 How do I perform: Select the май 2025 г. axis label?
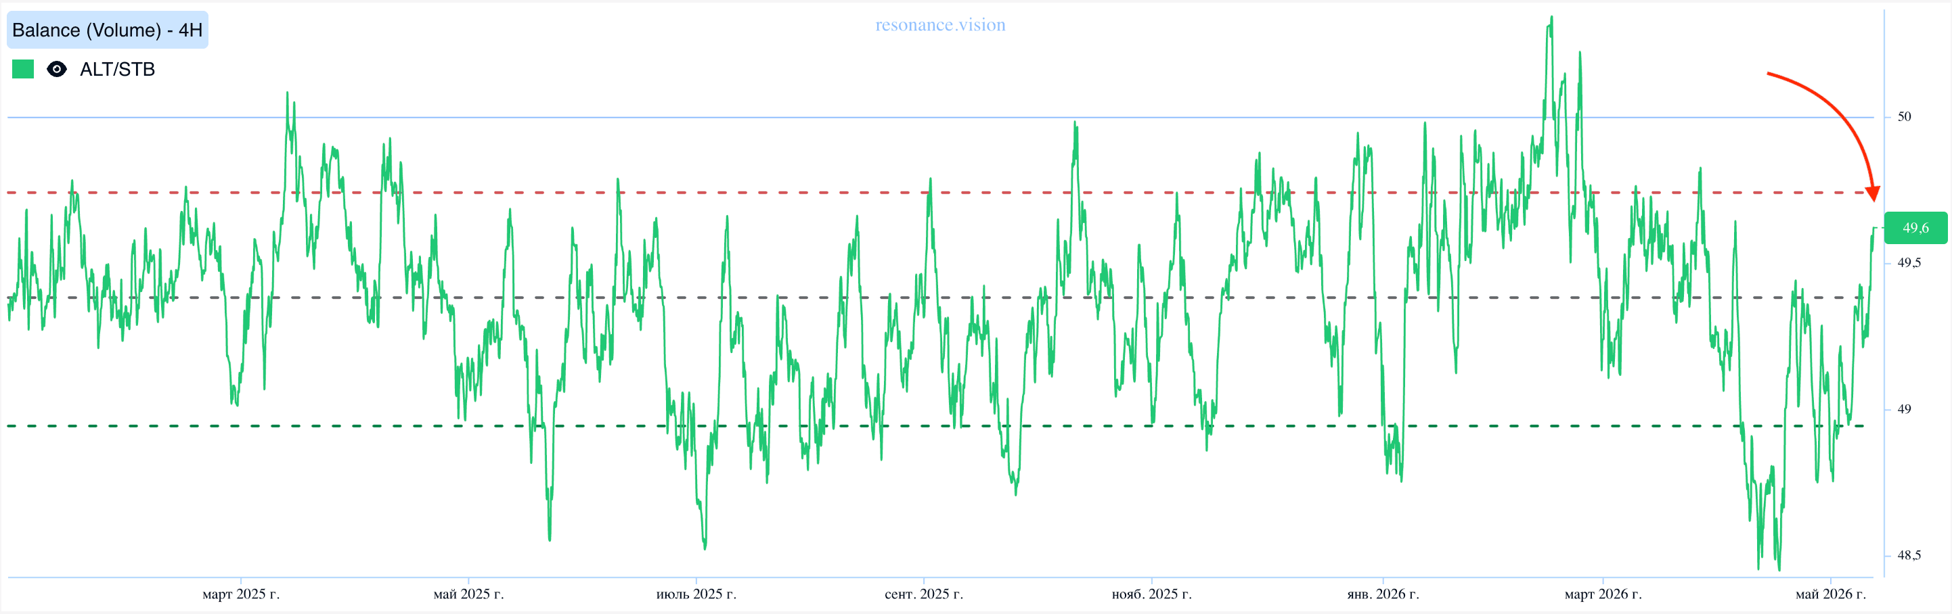pyautogui.click(x=468, y=594)
